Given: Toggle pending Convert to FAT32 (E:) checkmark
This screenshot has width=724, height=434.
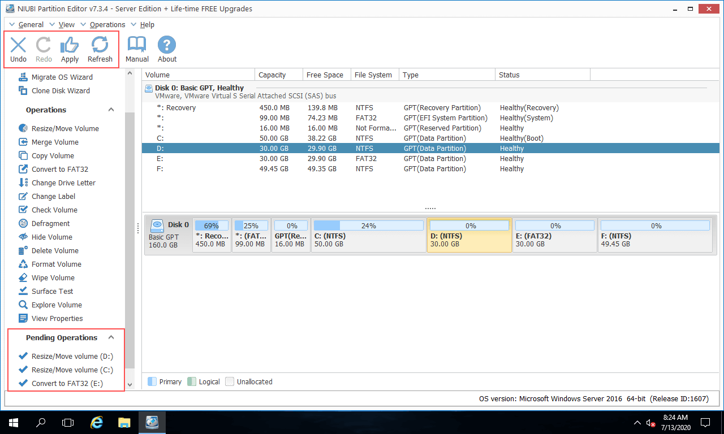Looking at the screenshot, I should 23,383.
